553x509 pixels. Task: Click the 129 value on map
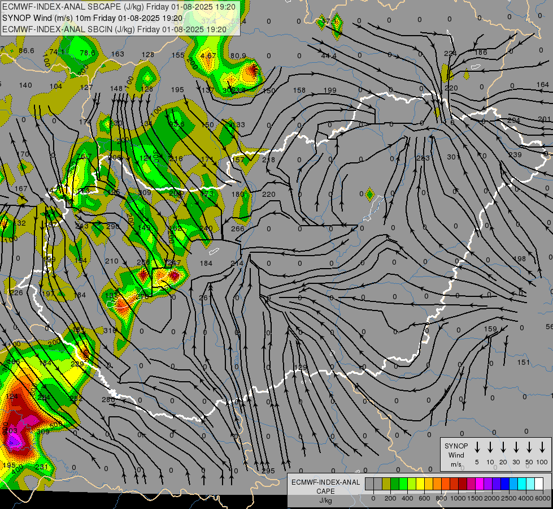tap(301, 368)
